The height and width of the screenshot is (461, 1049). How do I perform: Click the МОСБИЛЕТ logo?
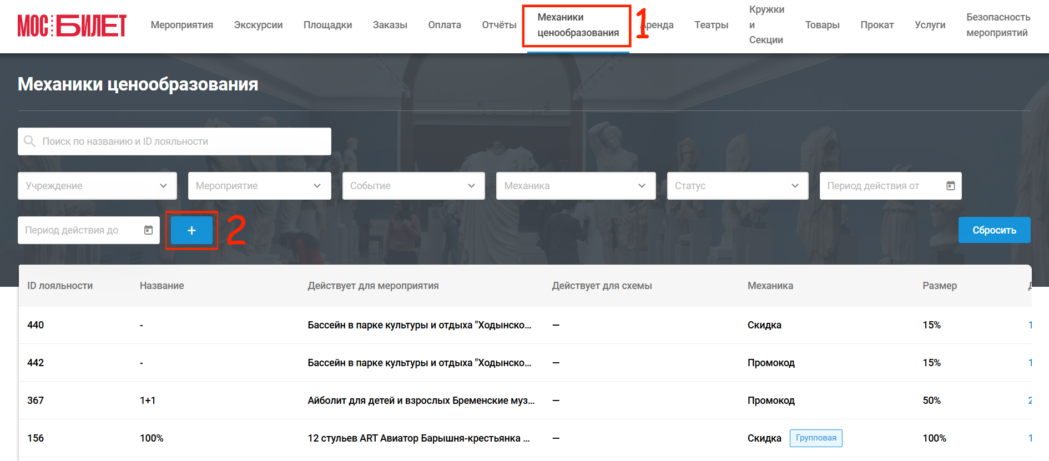(72, 26)
